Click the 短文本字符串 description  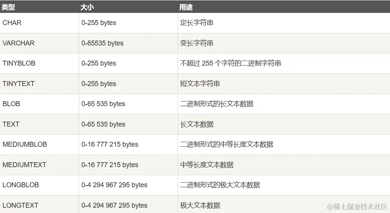[200, 84]
